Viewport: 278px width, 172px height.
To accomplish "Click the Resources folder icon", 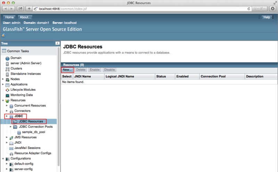I will 7,101.
